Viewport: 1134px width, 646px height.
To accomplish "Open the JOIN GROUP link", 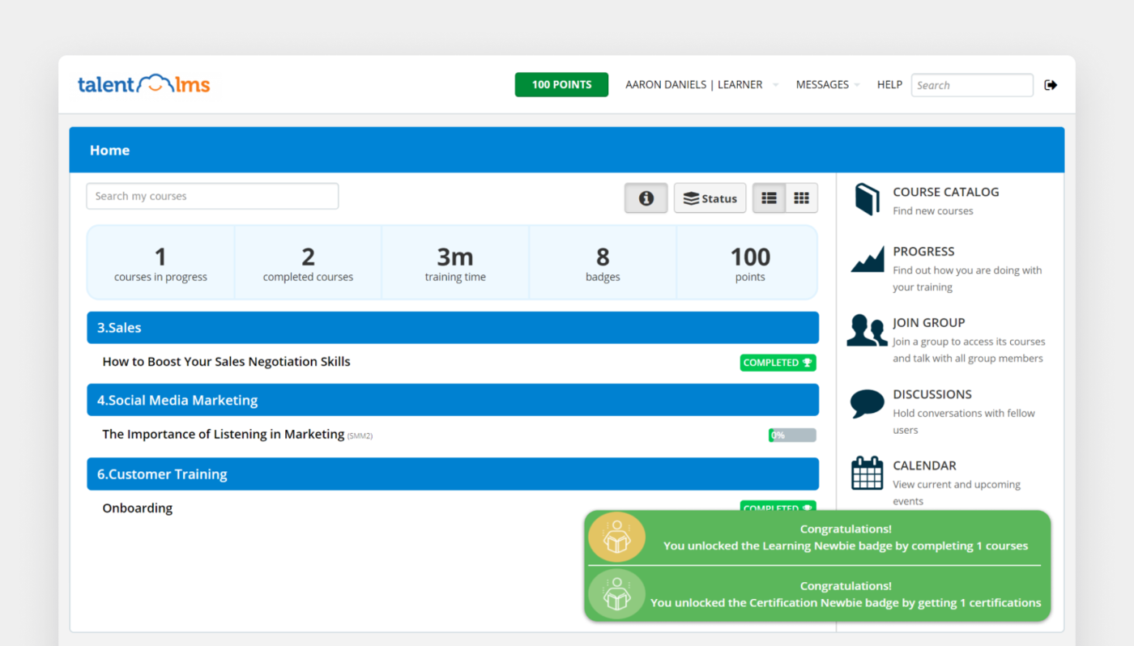I will coord(928,322).
